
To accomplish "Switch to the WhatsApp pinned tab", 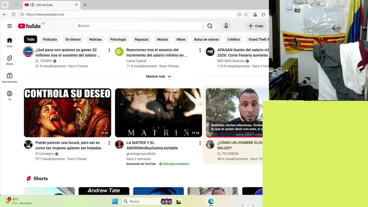I will click(x=16, y=5).
